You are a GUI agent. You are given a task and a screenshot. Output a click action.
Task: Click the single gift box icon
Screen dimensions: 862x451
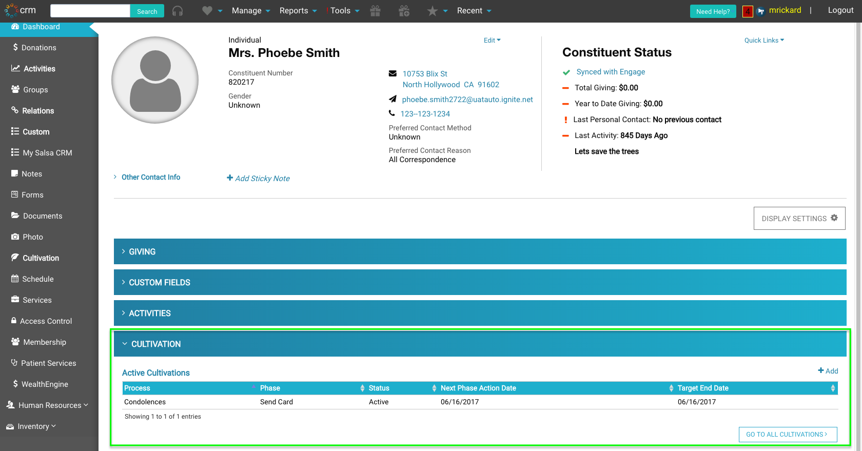coord(376,11)
